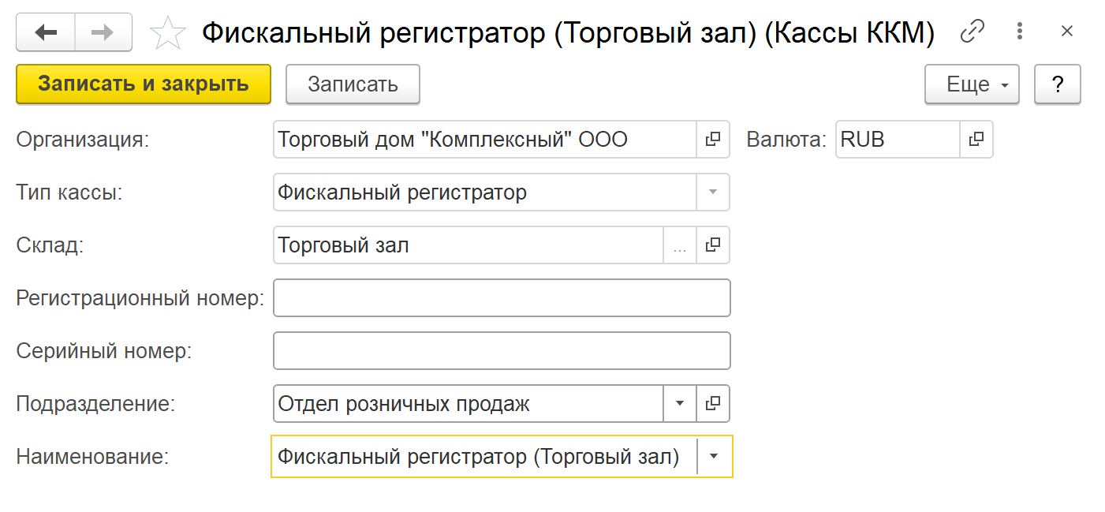
Task: Click the back navigation arrow
Action: (x=46, y=32)
